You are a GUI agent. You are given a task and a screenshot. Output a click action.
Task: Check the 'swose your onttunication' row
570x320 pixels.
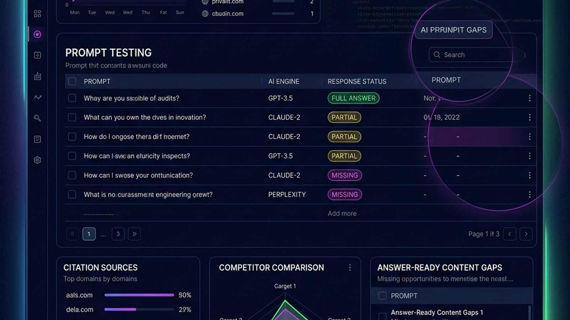(x=72, y=175)
